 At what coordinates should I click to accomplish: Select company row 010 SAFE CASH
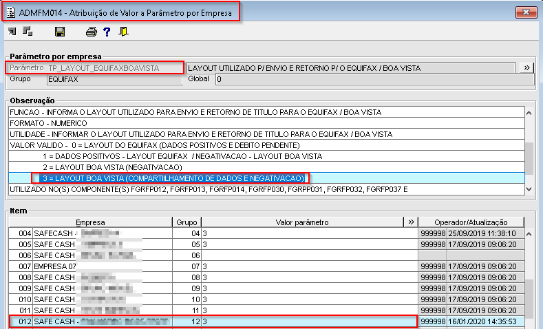[90, 299]
